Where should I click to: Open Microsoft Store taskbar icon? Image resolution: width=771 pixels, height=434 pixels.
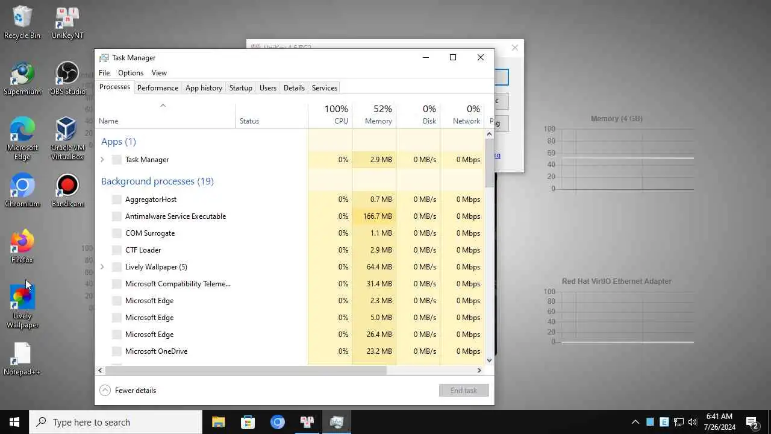[248, 422]
